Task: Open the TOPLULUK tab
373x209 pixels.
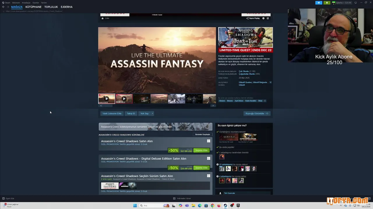Action: pyautogui.click(x=51, y=7)
